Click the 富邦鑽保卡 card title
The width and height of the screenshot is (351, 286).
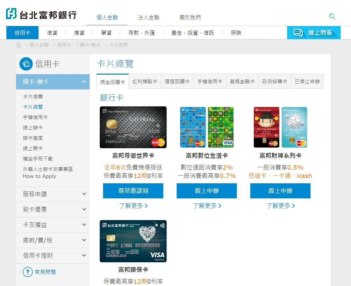coord(133,270)
